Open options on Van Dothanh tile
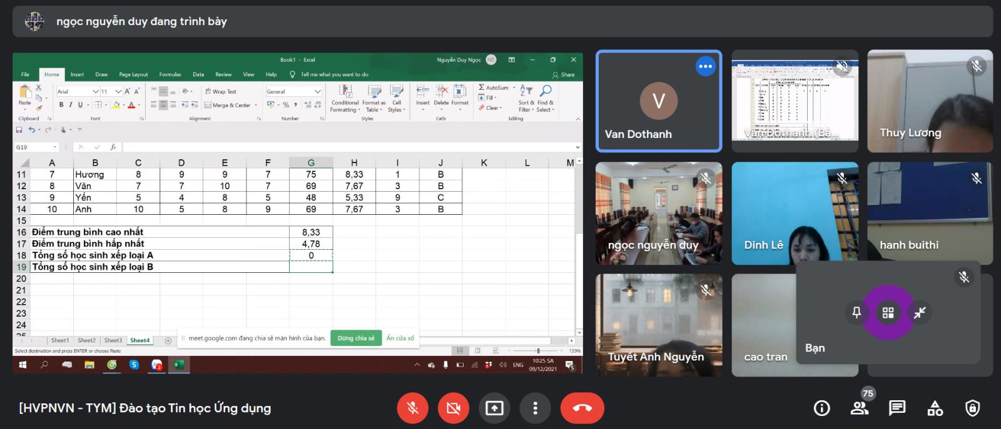The height and width of the screenshot is (429, 1001). pos(705,66)
